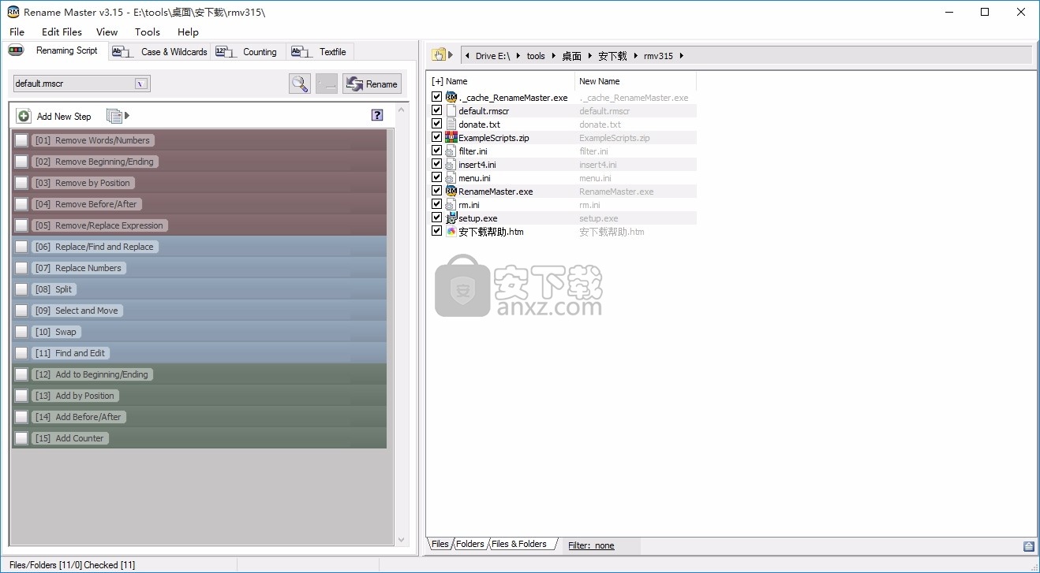Enable step 08 Split checkbox
Image resolution: width=1040 pixels, height=573 pixels.
[x=21, y=289]
